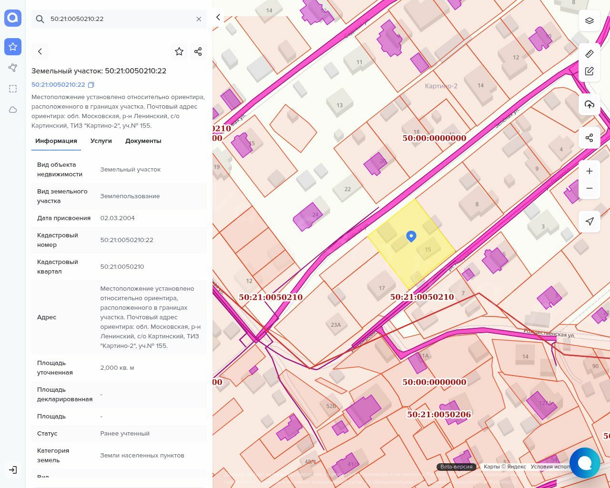Screen dimensions: 610x488
Task: Open the Документы tab
Action: [x=143, y=141]
